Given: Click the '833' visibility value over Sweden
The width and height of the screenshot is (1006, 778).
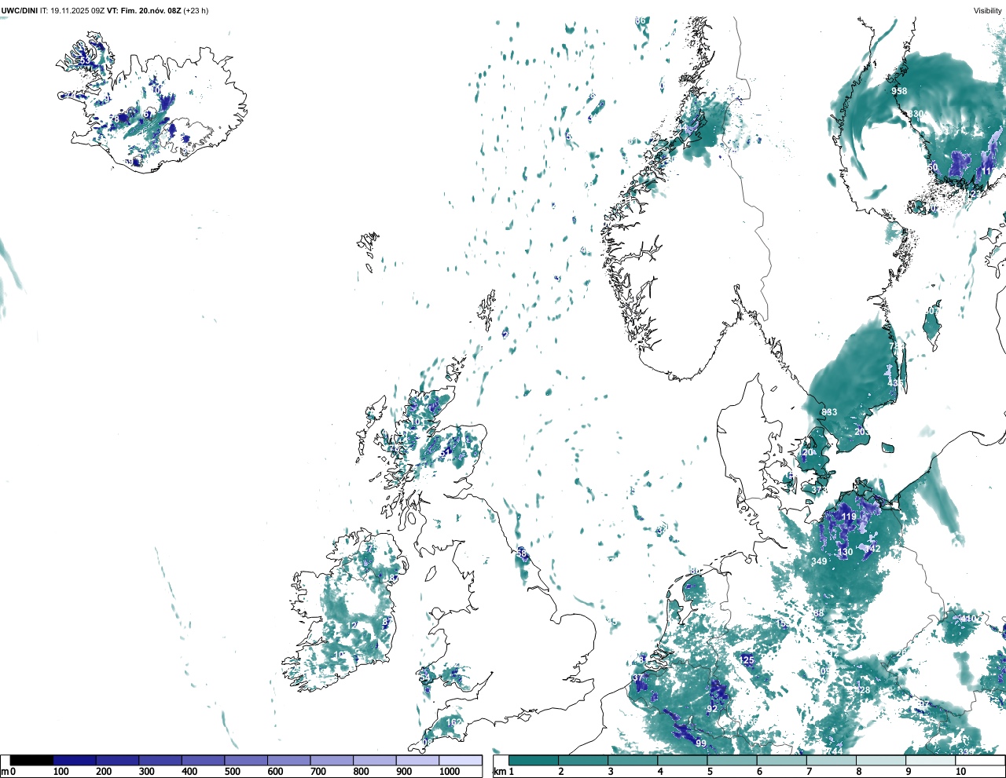Looking at the screenshot, I should point(829,412).
